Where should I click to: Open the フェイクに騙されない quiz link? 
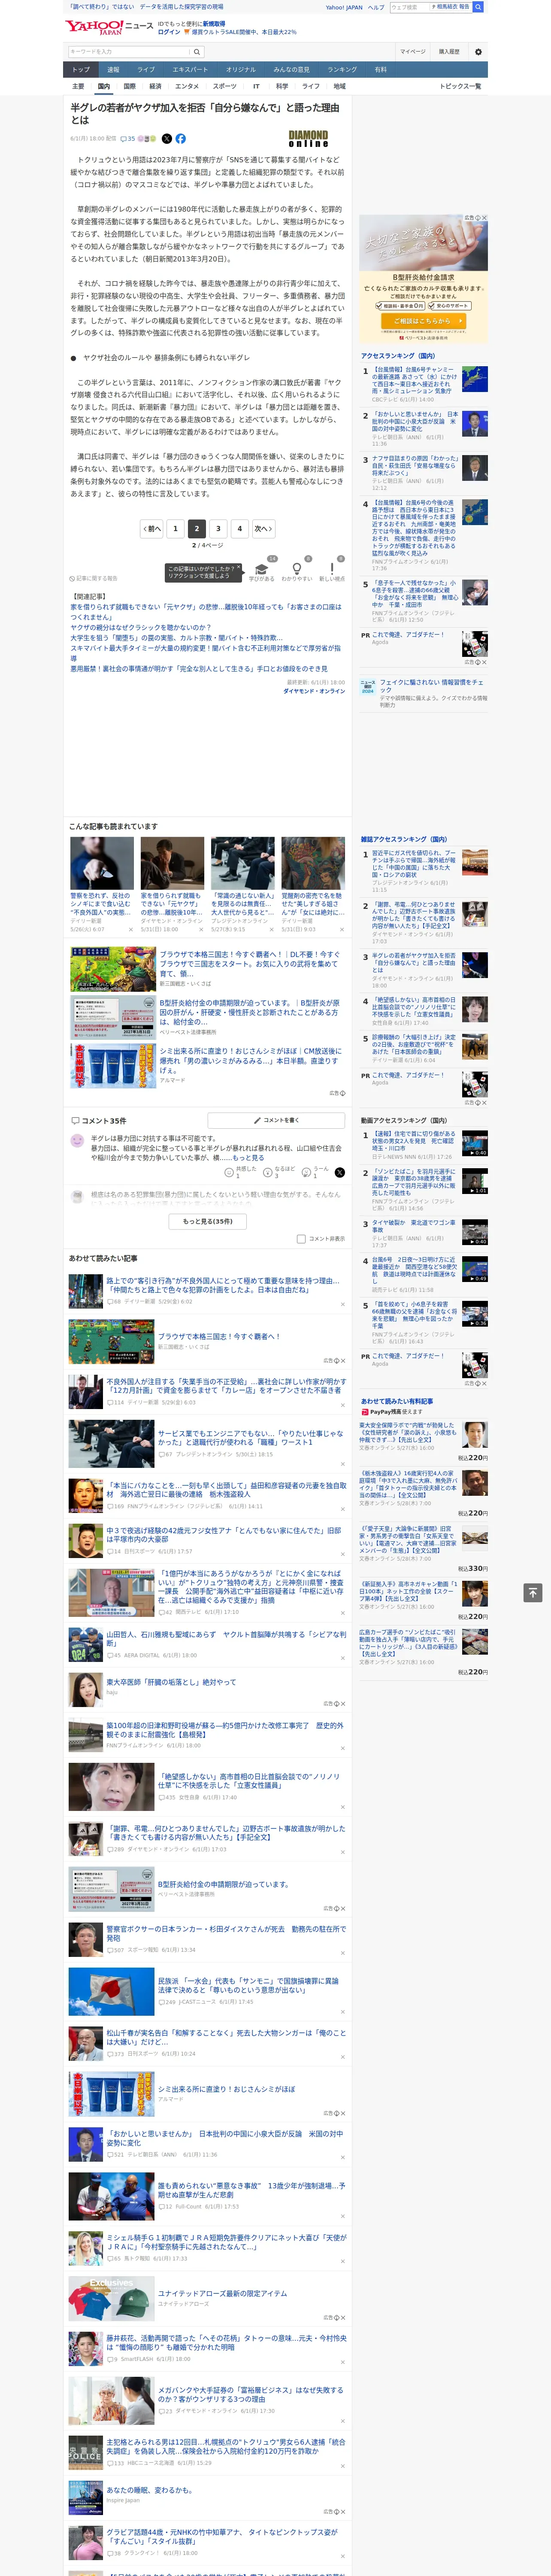coord(433,686)
